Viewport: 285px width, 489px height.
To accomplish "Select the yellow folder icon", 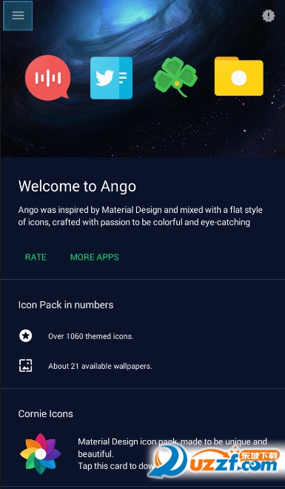I will pyautogui.click(x=239, y=76).
